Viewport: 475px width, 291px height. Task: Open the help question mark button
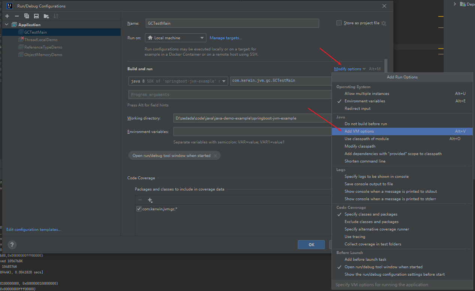(12, 245)
